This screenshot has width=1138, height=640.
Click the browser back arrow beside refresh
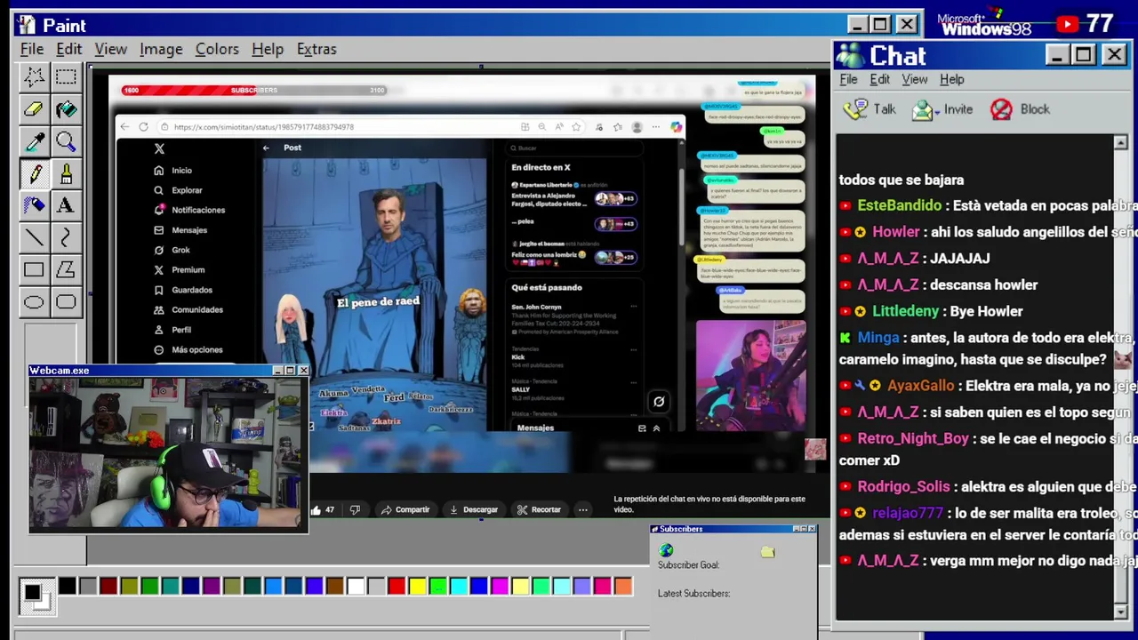(x=124, y=127)
